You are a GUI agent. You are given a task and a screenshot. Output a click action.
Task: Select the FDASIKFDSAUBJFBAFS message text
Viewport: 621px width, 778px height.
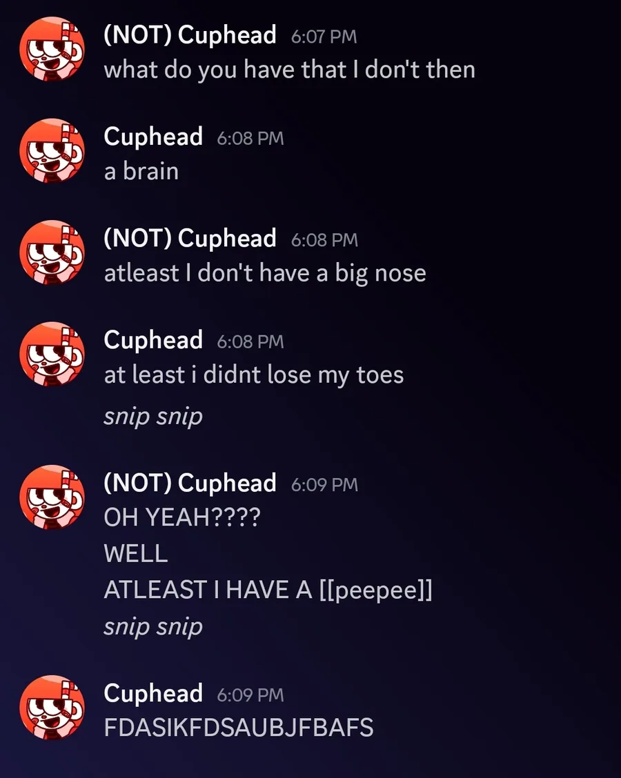pyautogui.click(x=238, y=728)
